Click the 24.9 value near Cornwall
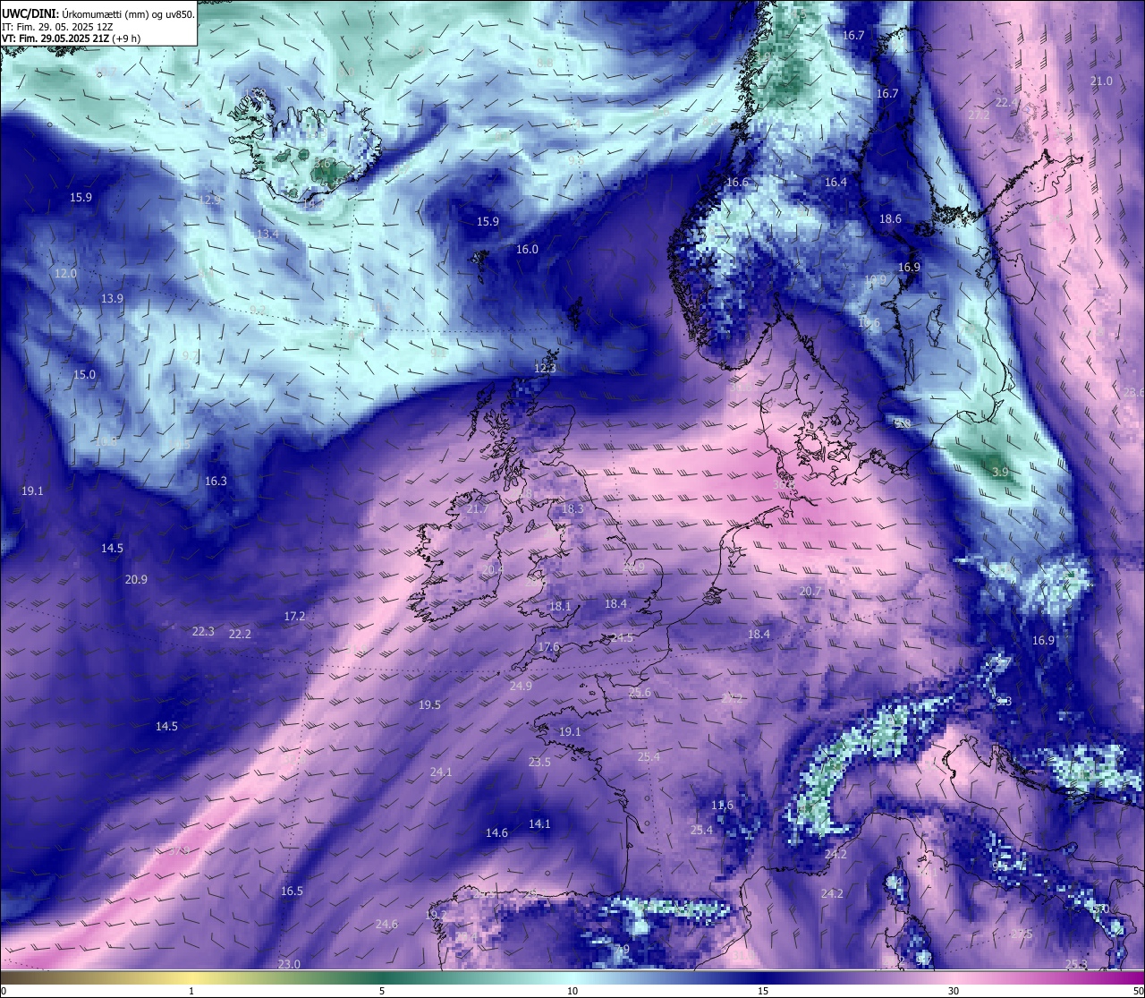 [521, 687]
